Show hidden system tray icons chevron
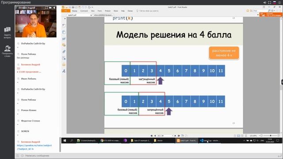283x159 pixels. click(244, 140)
